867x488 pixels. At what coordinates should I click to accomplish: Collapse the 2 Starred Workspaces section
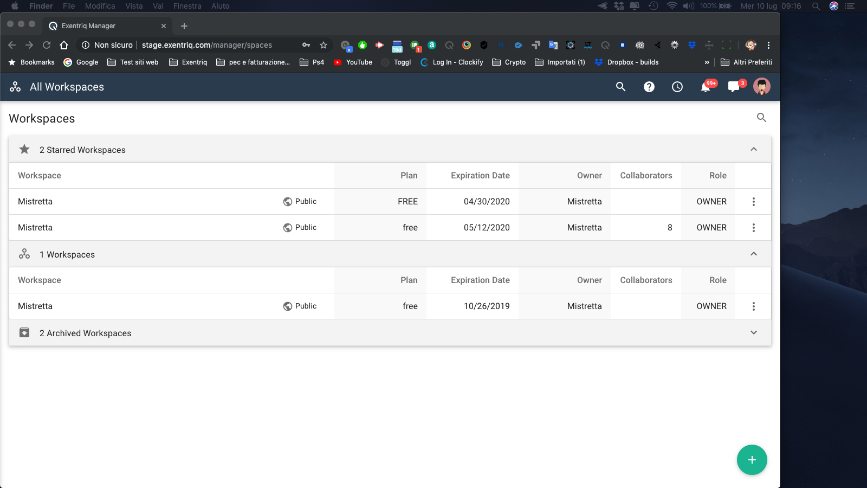tap(753, 150)
